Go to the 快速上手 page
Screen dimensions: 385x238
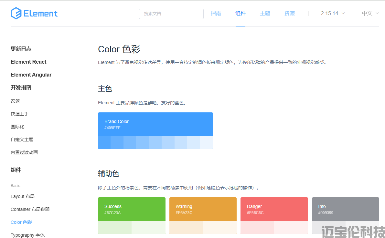[x=20, y=114]
